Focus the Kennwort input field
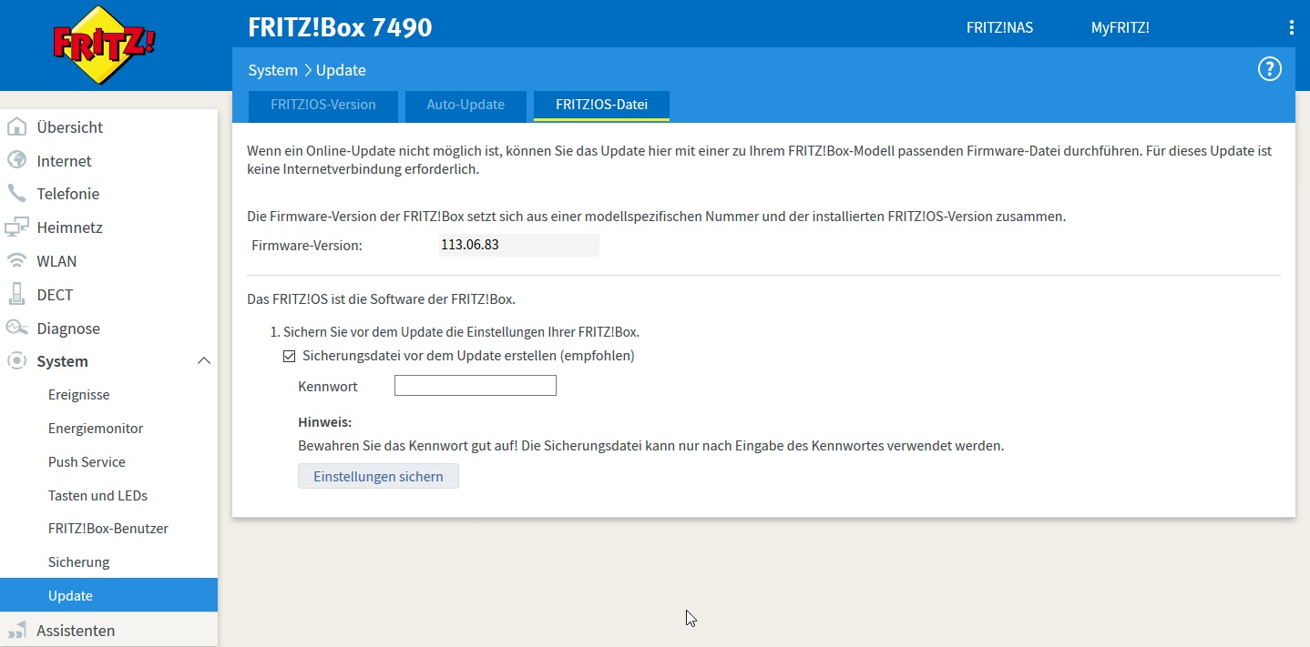The height and width of the screenshot is (647, 1310). point(475,386)
